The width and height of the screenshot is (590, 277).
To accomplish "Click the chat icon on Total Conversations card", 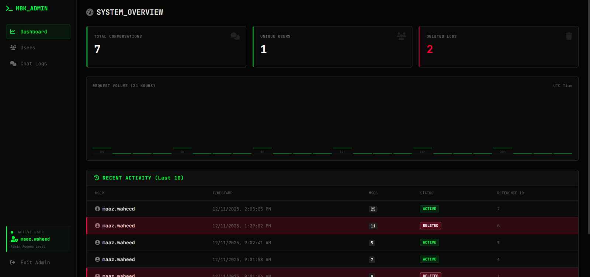I will (x=235, y=36).
